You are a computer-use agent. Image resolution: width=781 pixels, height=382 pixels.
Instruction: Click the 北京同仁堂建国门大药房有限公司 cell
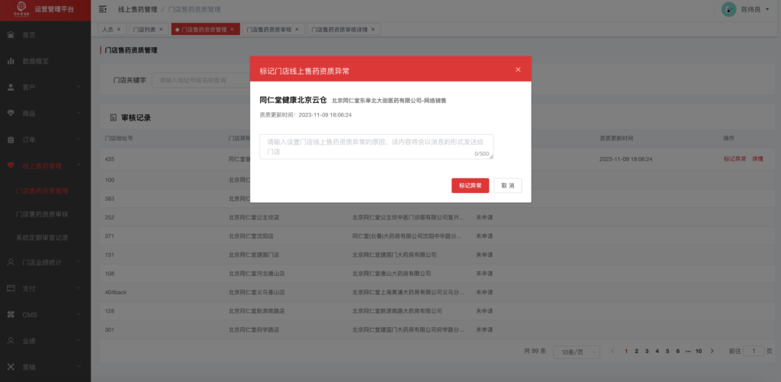click(x=394, y=255)
